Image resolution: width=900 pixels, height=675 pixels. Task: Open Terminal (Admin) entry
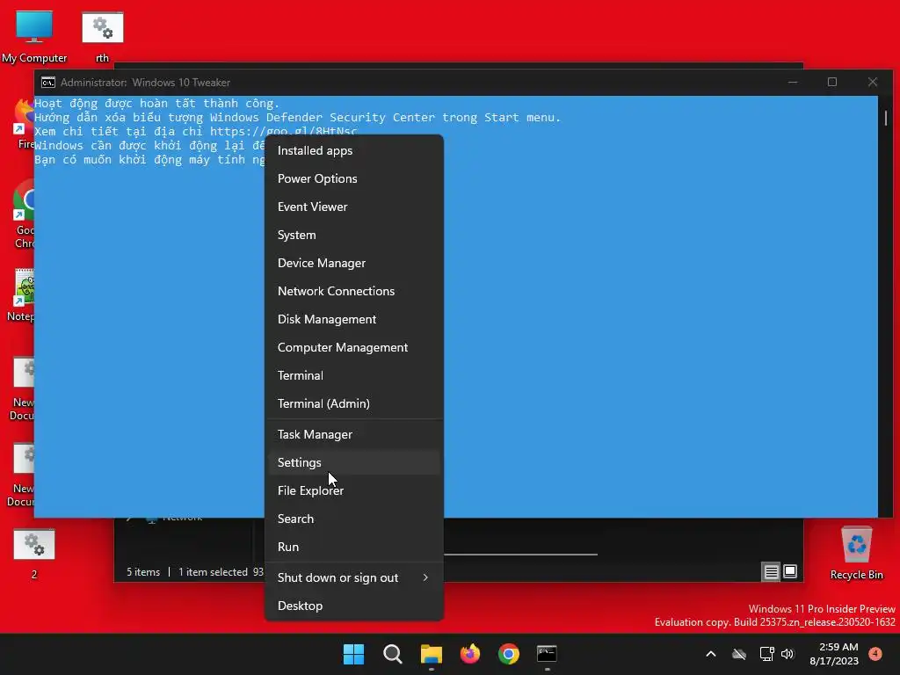pos(354,403)
